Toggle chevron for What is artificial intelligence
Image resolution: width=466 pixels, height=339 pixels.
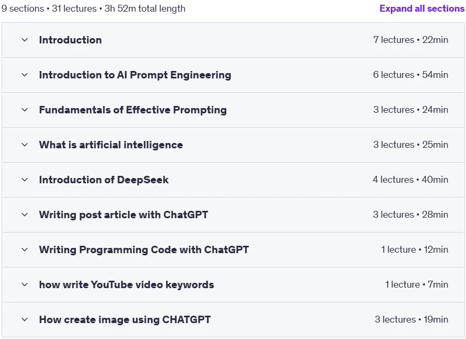25,145
